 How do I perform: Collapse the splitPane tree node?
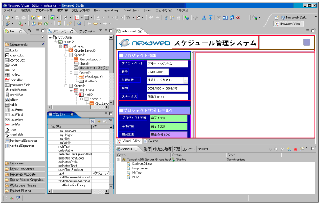click(71, 90)
